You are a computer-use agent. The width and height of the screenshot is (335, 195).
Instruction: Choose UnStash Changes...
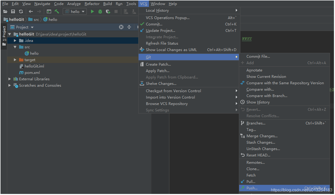(285, 149)
